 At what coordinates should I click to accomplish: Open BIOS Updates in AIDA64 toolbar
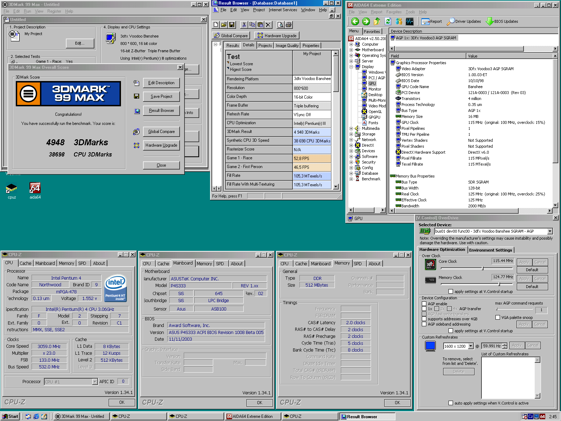(x=502, y=21)
